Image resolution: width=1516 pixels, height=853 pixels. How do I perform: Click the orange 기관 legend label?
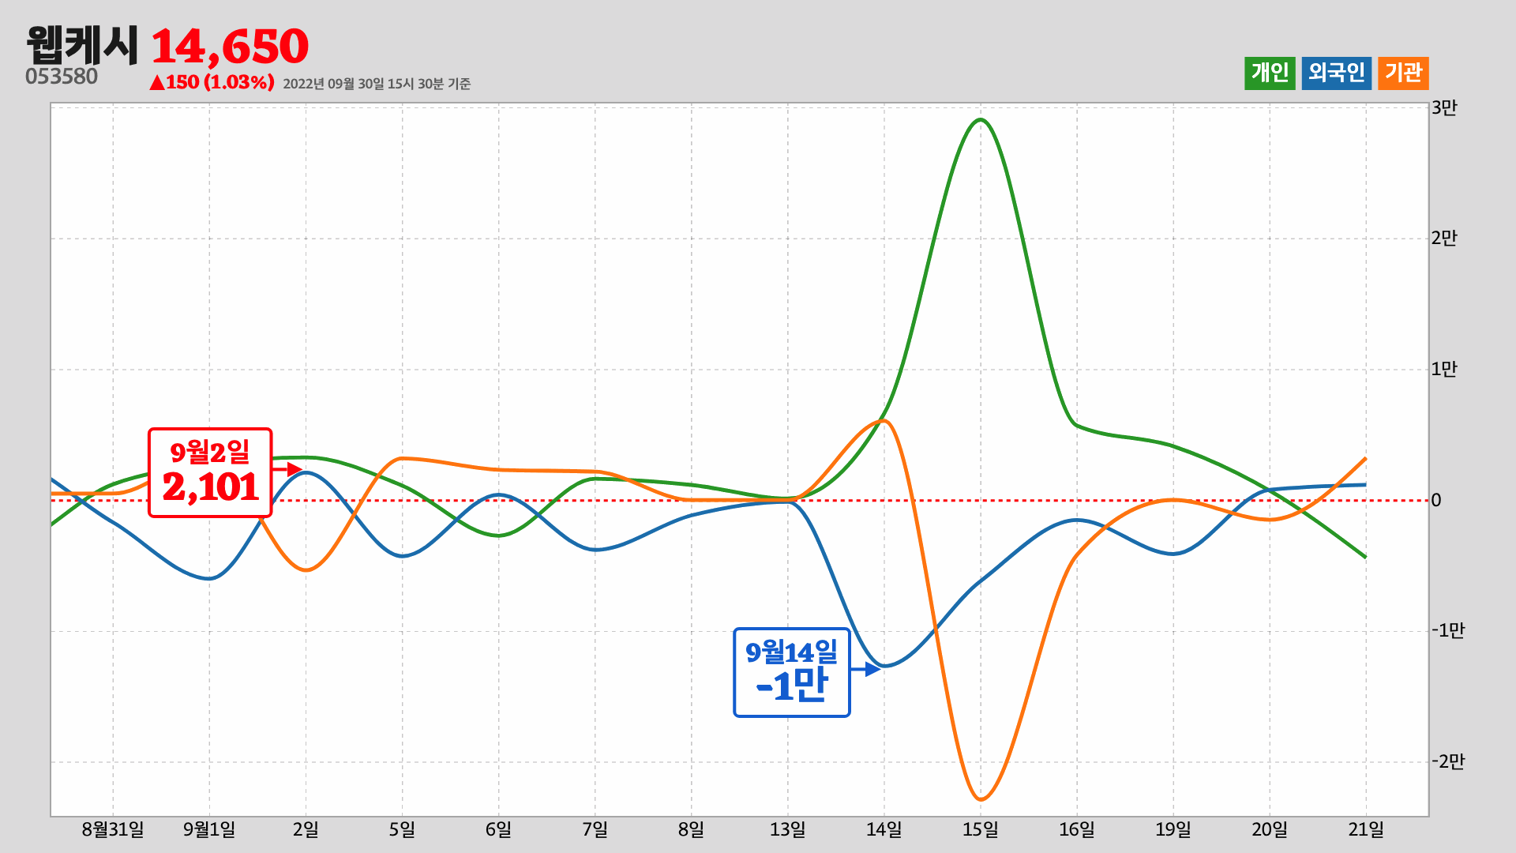coord(1403,73)
